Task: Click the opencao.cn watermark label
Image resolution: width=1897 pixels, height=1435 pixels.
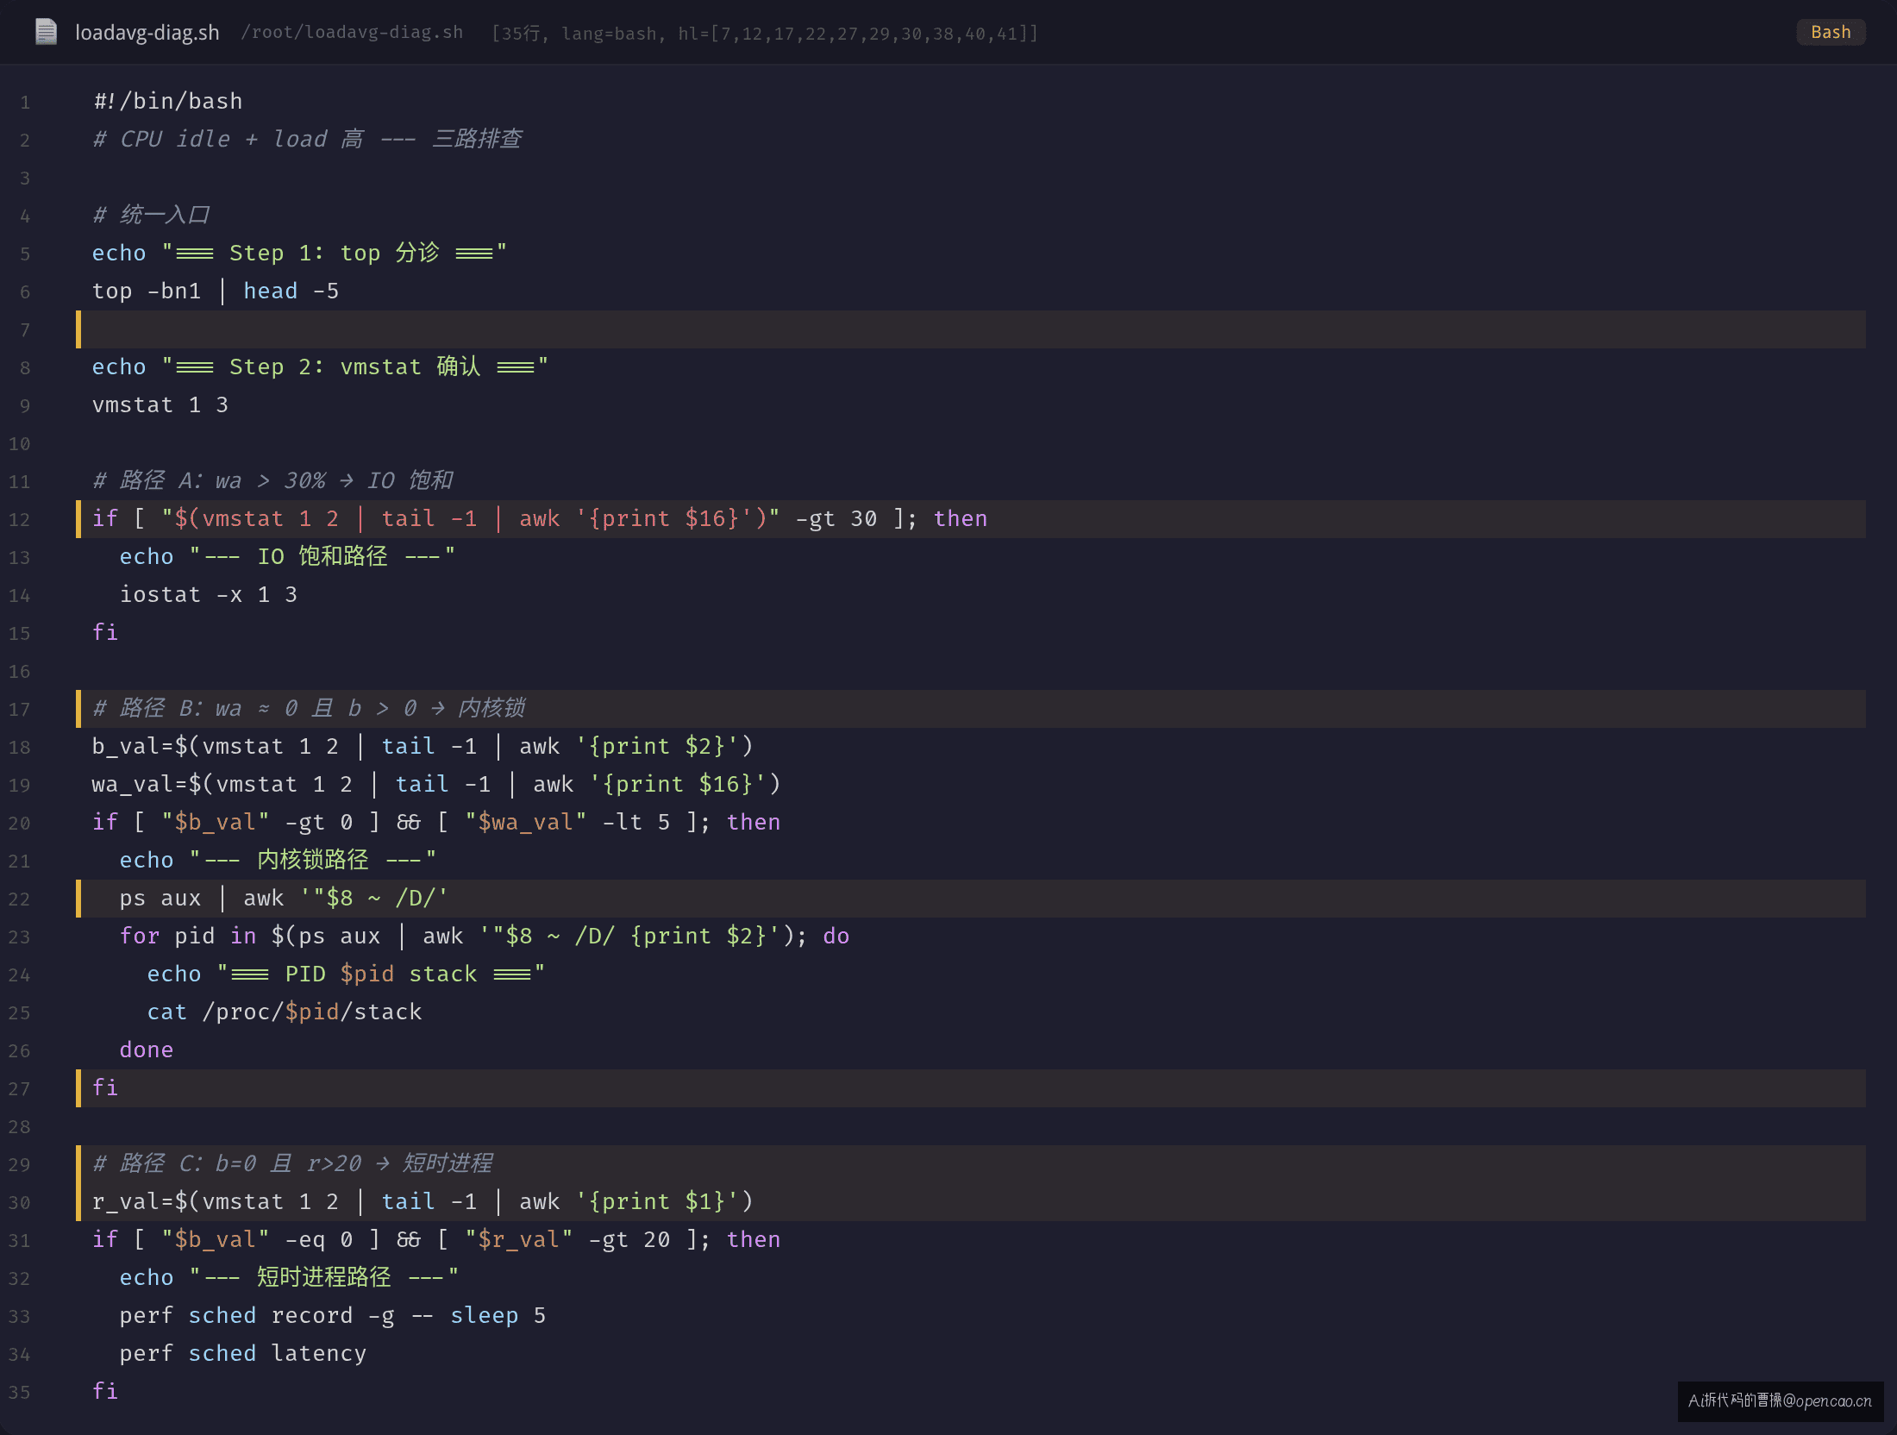Action: (1781, 1401)
